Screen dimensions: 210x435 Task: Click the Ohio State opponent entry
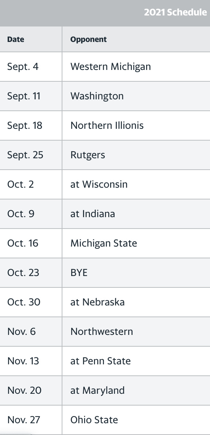tap(94, 420)
